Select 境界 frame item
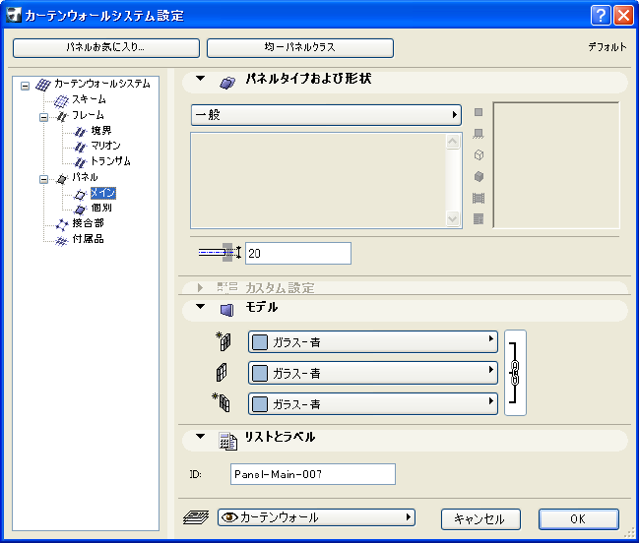This screenshot has width=639, height=543. pyautogui.click(x=101, y=130)
